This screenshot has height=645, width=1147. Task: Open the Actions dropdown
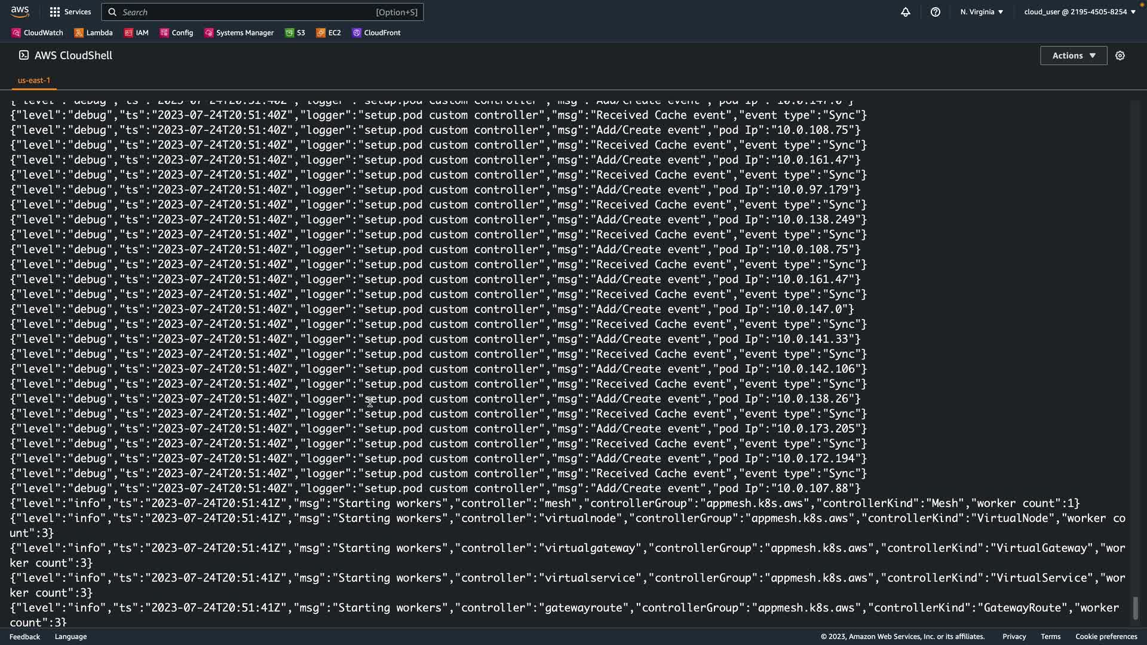pos(1073,56)
